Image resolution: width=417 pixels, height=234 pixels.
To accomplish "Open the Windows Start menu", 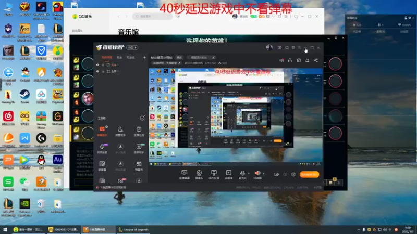I will click(5, 229).
